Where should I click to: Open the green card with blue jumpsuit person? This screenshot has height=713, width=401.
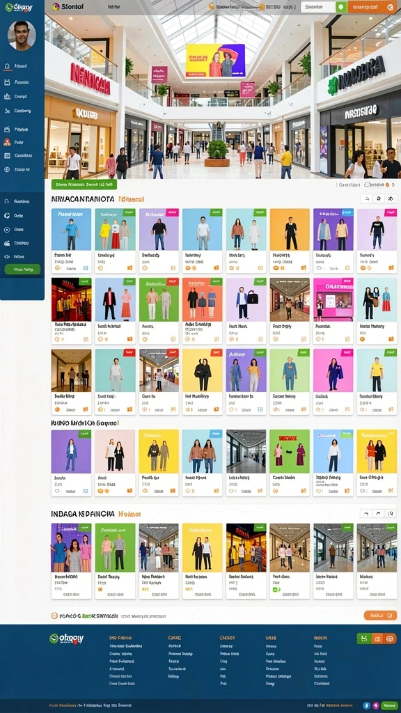point(290,382)
